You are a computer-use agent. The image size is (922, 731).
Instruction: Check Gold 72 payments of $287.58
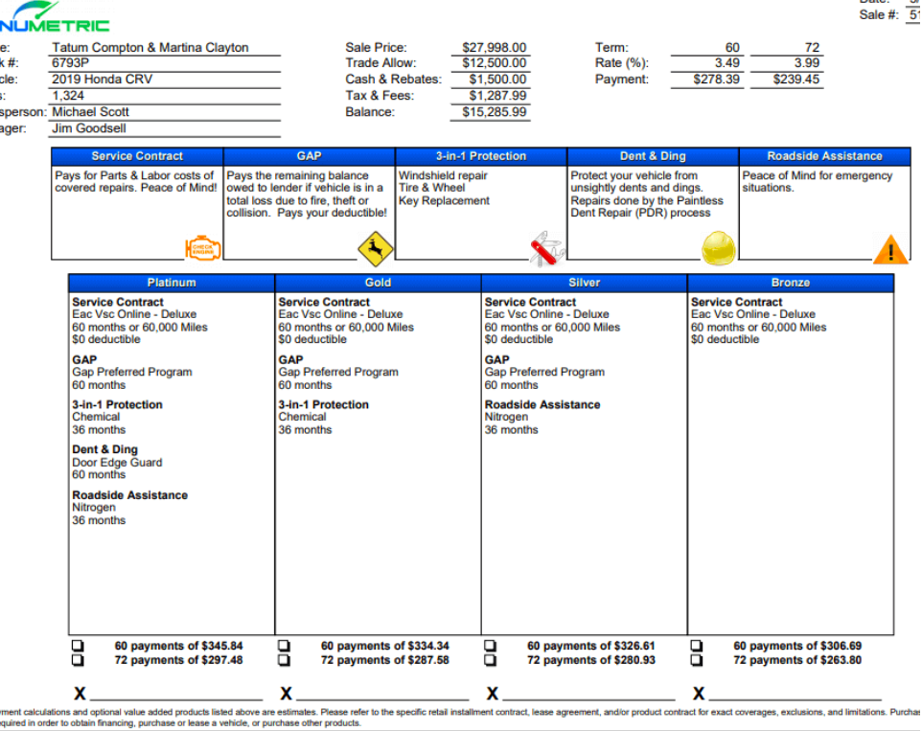(284, 660)
